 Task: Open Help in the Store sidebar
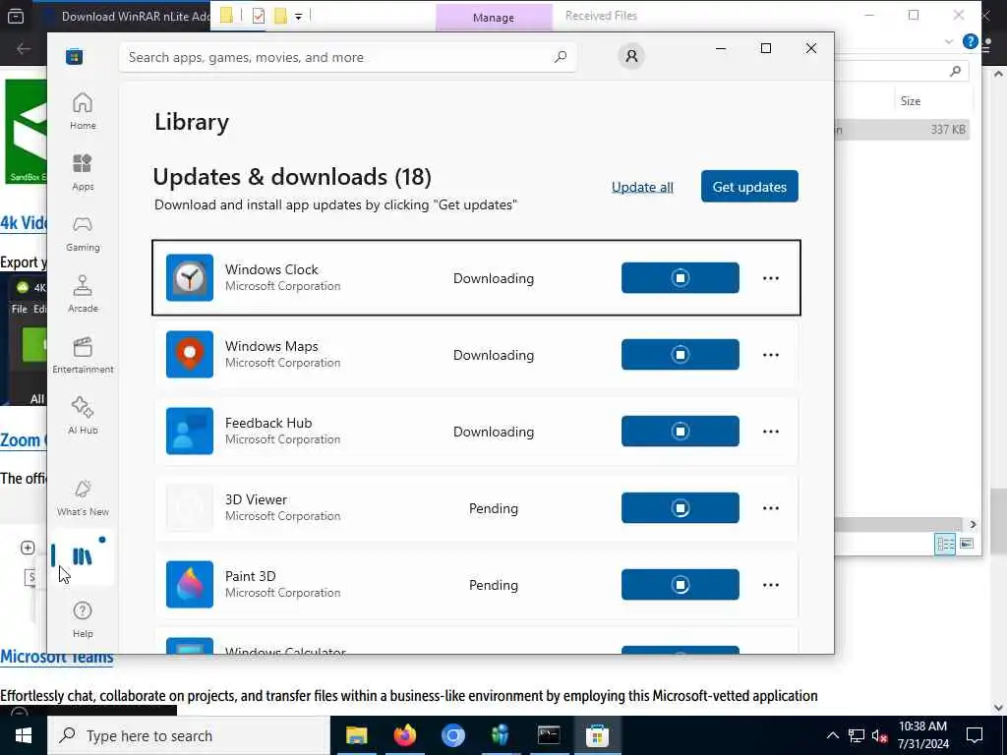[x=83, y=619]
